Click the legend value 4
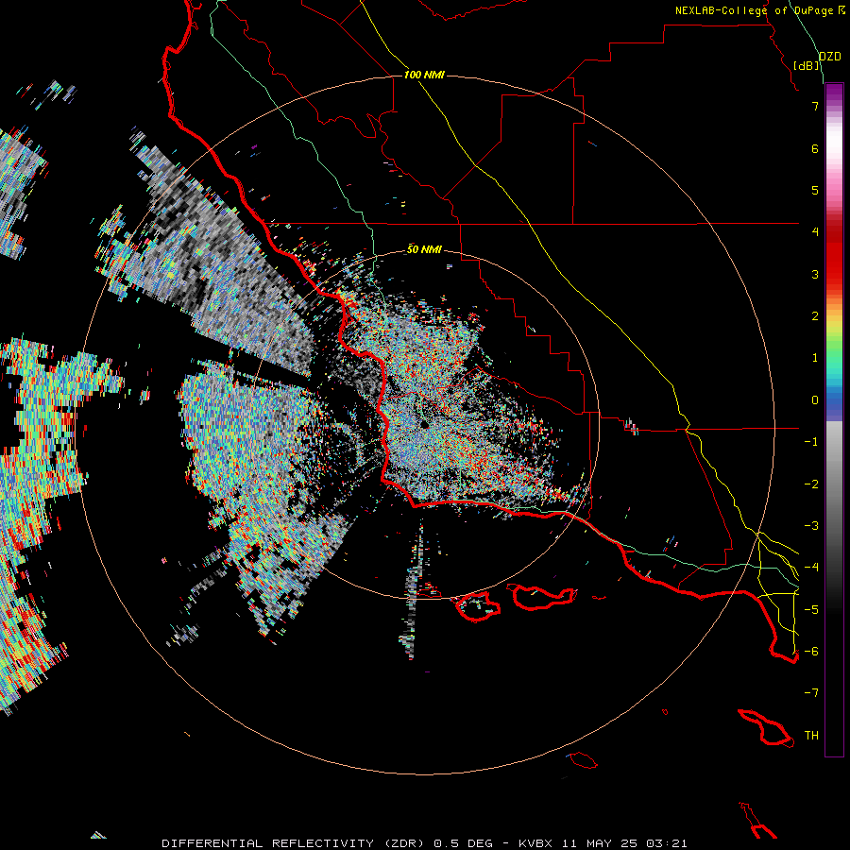Screen dimensions: 850x850 (x=815, y=232)
